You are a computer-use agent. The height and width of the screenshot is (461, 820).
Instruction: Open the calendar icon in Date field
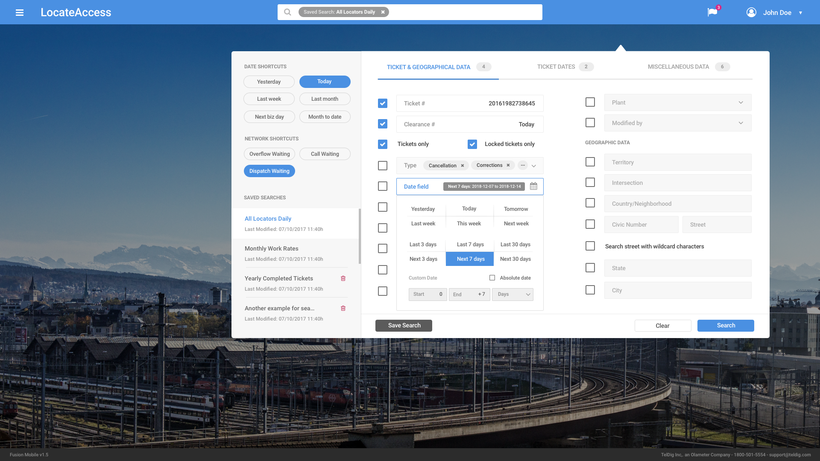click(533, 186)
